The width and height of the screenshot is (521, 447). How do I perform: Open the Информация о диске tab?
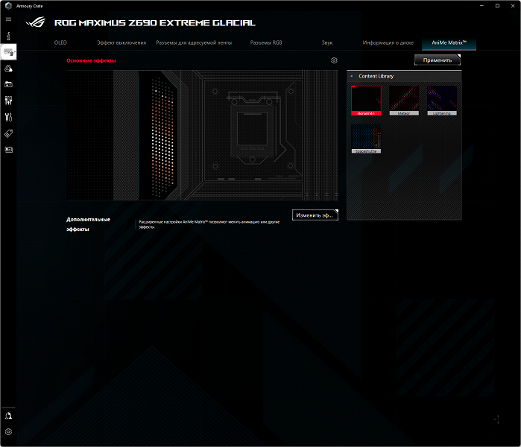(388, 42)
